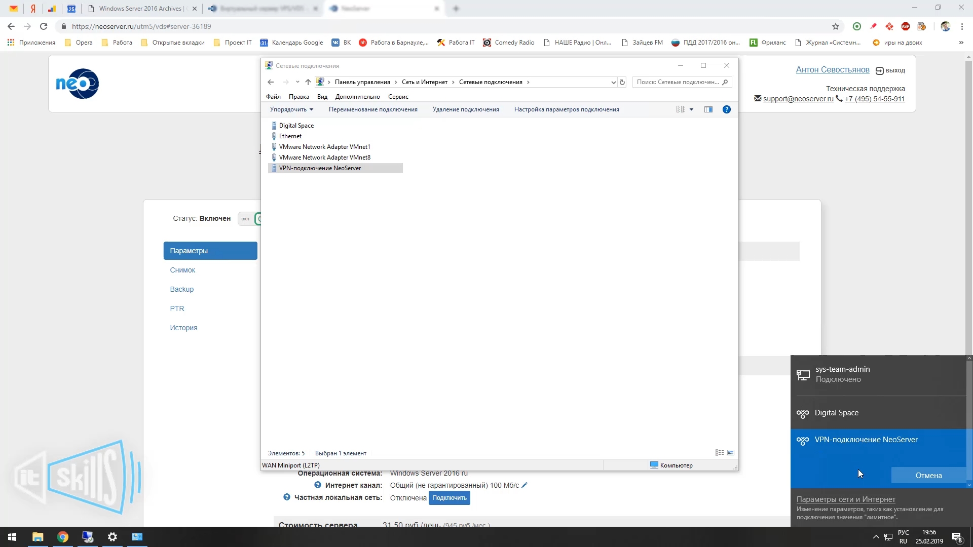
Task: Cancel the VPN connection with Отмена
Action: [x=928, y=475]
